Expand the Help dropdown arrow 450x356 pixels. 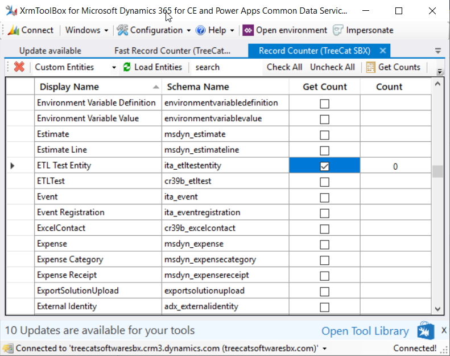(x=232, y=30)
